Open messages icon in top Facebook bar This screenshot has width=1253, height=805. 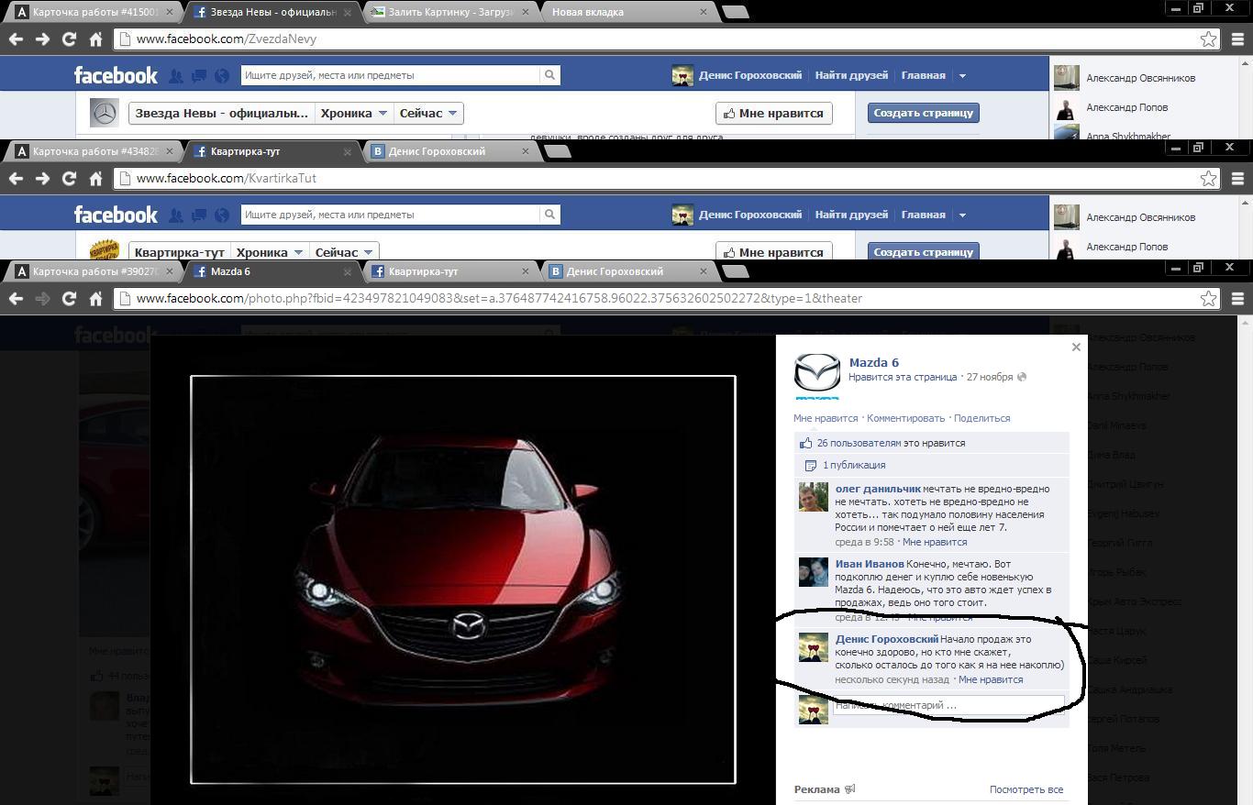(198, 76)
